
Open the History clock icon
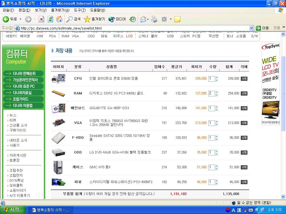coord(133,19)
